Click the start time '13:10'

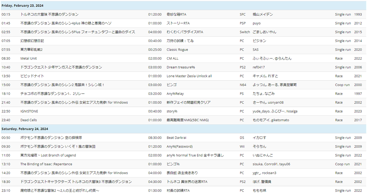6,164
